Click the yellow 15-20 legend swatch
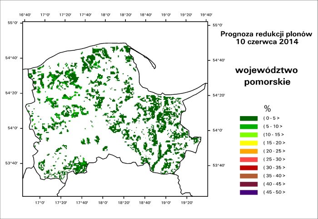The height and width of the screenshot is (219, 318). (x=248, y=143)
